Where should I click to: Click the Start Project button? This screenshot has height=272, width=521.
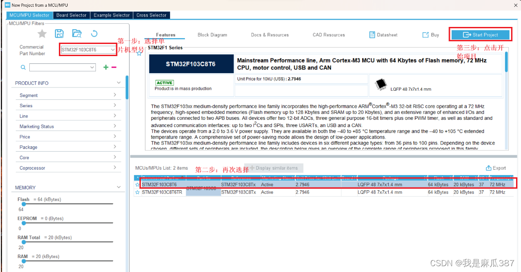480,35
